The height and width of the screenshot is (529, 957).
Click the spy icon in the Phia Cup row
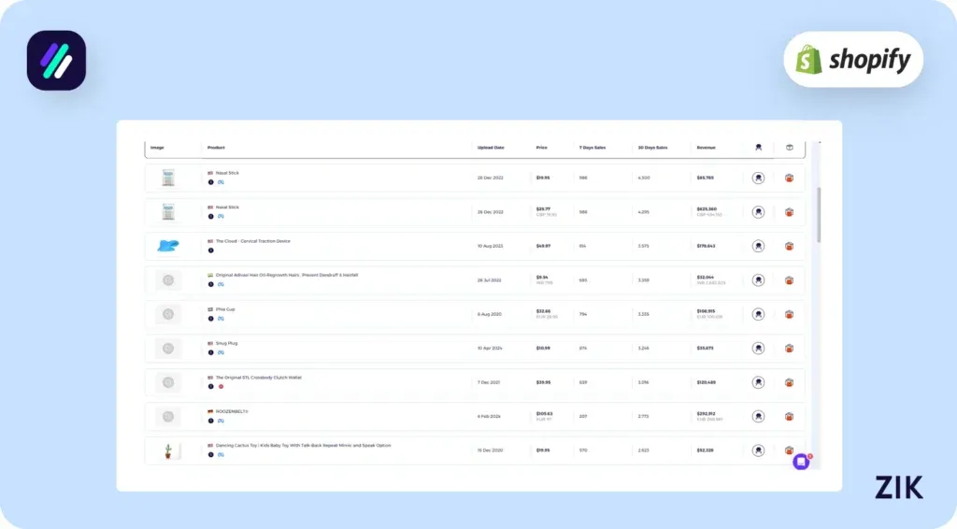(x=758, y=314)
